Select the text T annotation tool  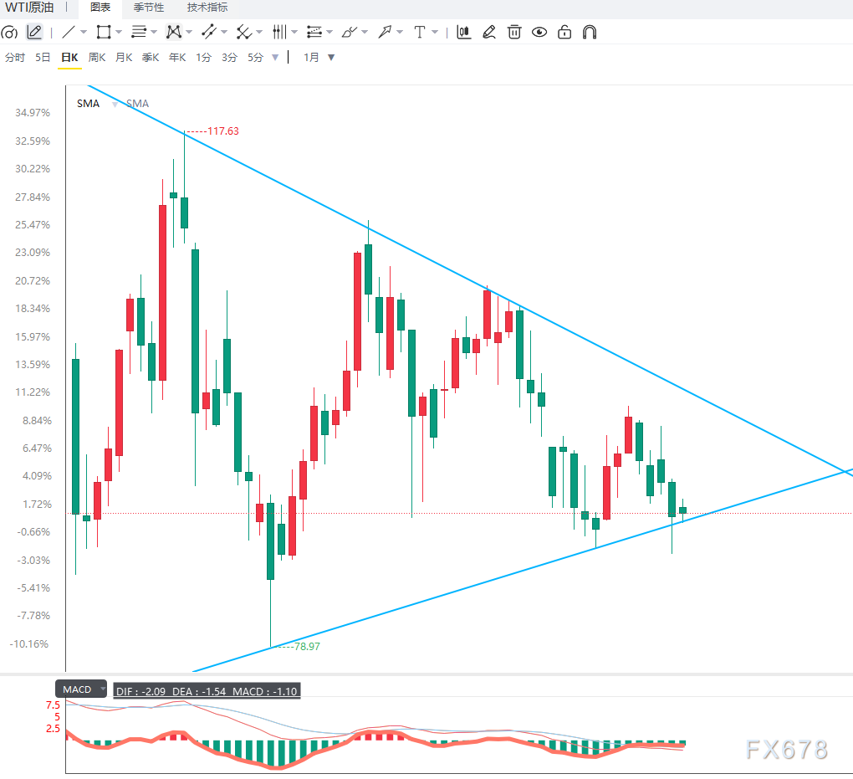[x=420, y=32]
